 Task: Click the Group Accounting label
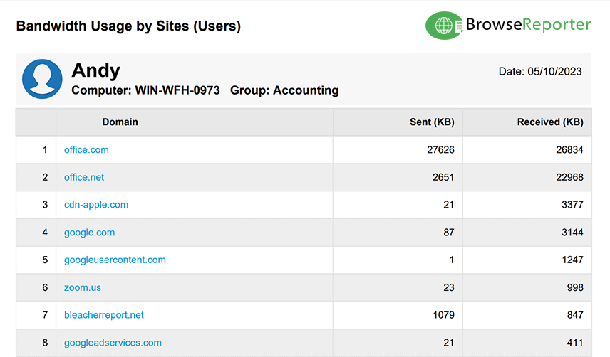click(x=284, y=91)
